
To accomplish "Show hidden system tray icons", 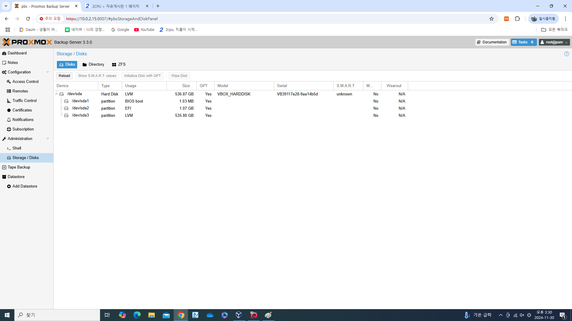I will pos(501,315).
